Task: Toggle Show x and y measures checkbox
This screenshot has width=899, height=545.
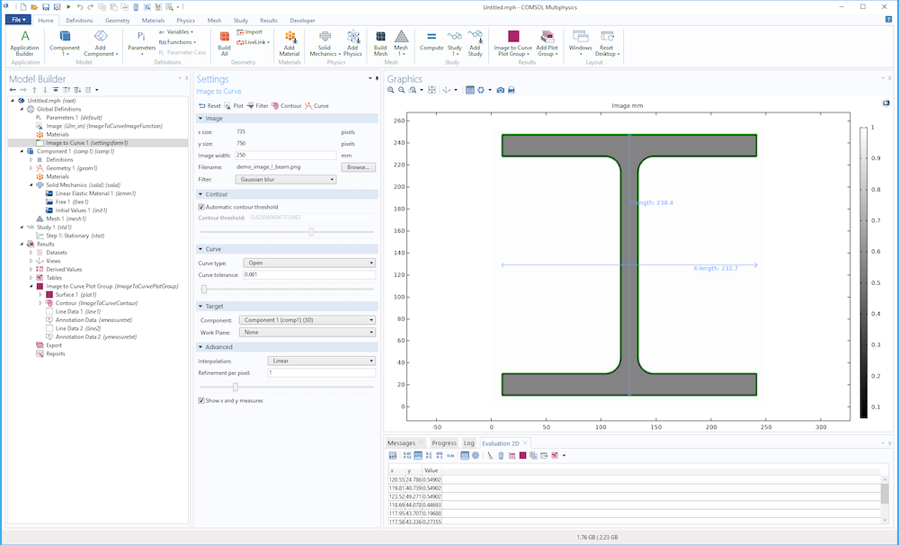Action: [201, 400]
